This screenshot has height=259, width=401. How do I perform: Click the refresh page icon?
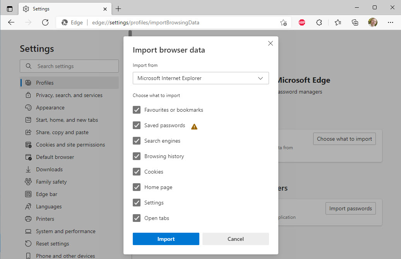coord(45,22)
